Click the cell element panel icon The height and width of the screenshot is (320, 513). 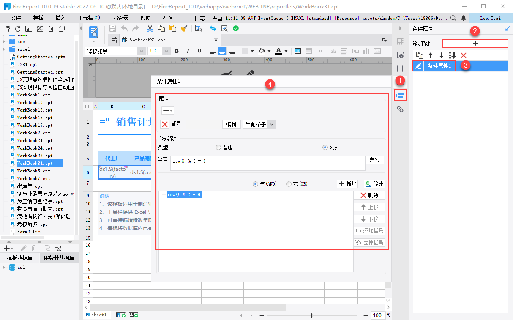[400, 41]
